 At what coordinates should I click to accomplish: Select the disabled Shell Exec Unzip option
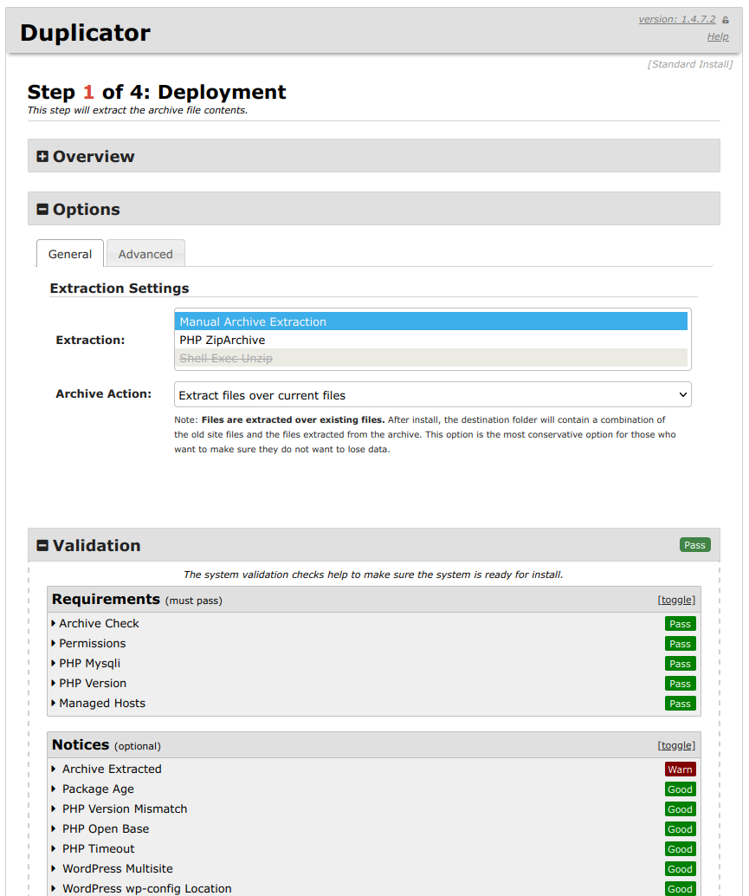431,358
